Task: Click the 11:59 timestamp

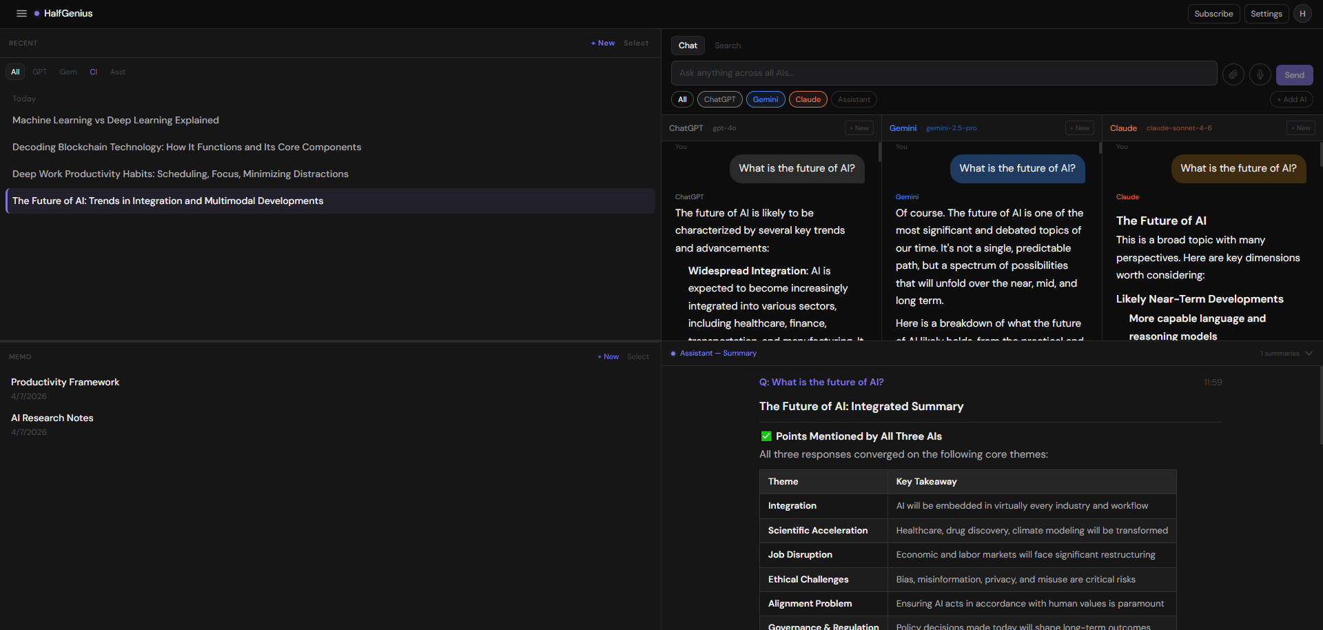Action: (1213, 382)
